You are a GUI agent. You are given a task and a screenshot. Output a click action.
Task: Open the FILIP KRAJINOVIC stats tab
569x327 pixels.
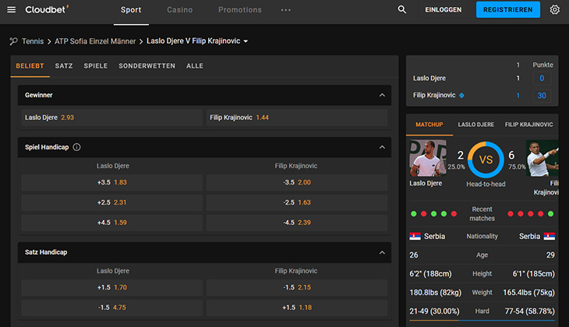pos(528,125)
